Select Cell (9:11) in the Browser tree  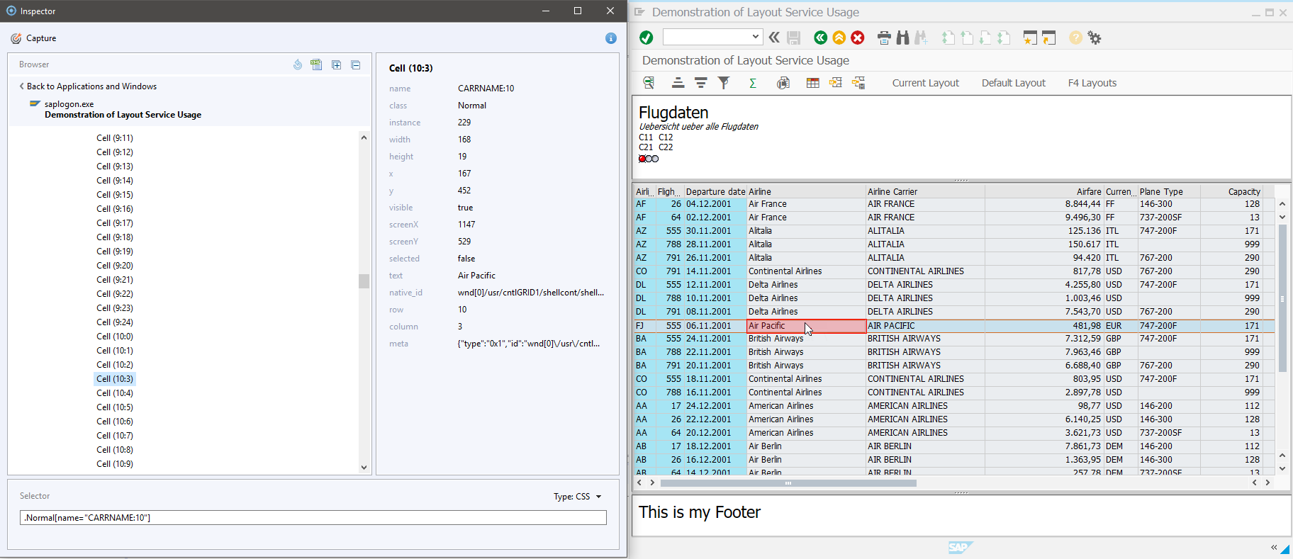(115, 138)
